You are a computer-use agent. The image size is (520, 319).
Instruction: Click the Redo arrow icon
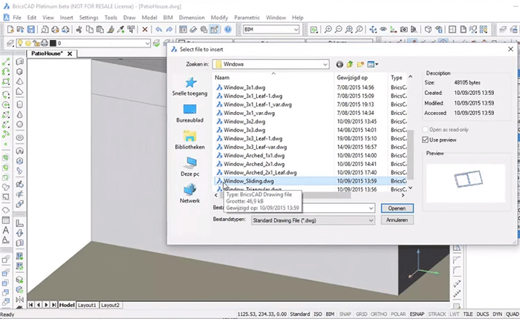click(x=169, y=30)
